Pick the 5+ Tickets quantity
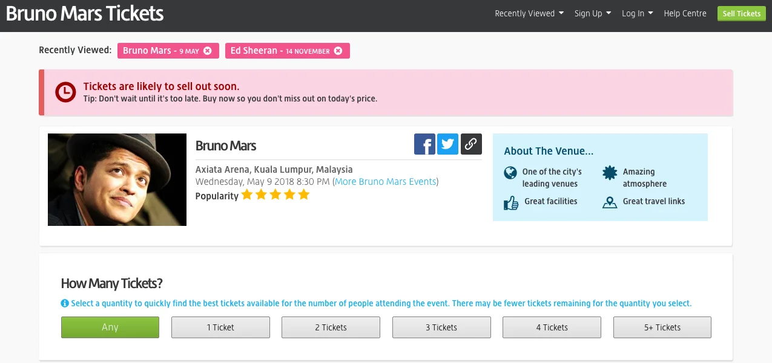772x363 pixels. (x=662, y=327)
